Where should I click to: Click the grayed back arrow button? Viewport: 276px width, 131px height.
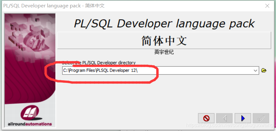pyautogui.click(x=224, y=118)
